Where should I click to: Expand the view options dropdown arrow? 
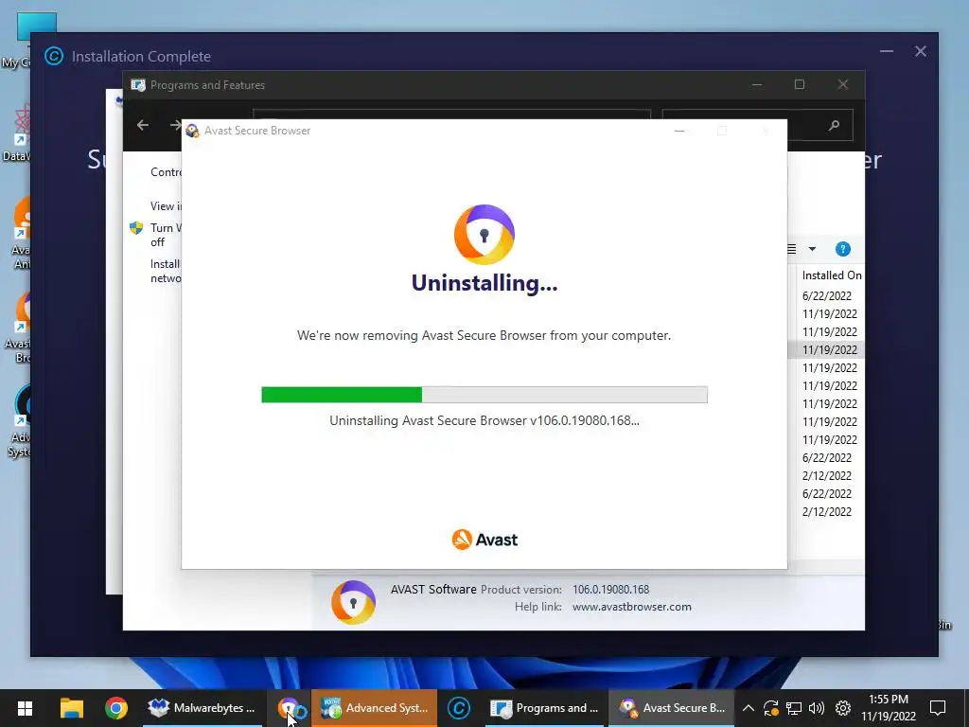812,249
